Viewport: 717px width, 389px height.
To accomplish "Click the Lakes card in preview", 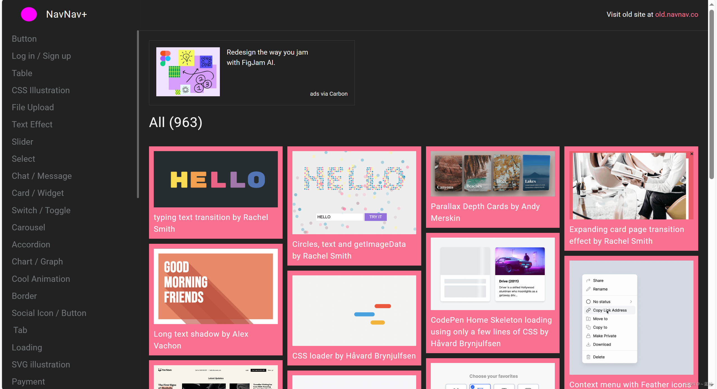I will coord(536,173).
